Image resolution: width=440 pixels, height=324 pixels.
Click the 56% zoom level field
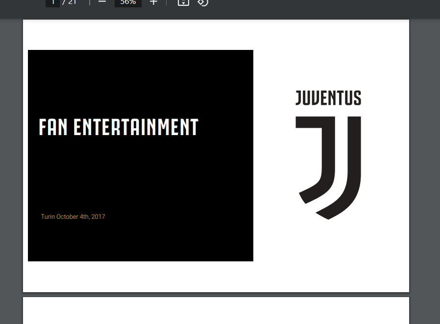[128, 3]
